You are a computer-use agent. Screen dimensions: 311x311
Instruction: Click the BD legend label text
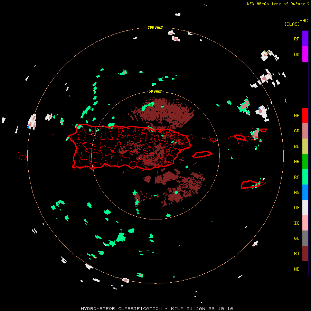click(x=297, y=147)
